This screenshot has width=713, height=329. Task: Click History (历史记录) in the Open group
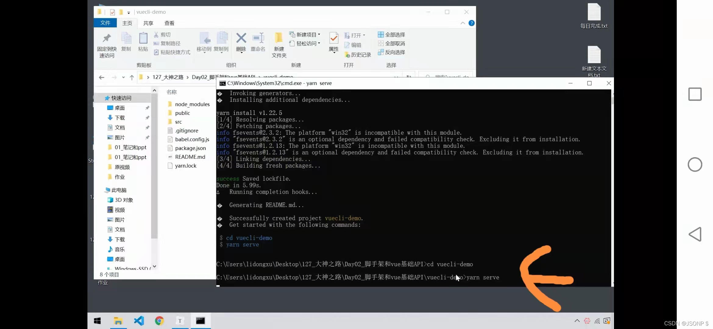click(x=358, y=55)
